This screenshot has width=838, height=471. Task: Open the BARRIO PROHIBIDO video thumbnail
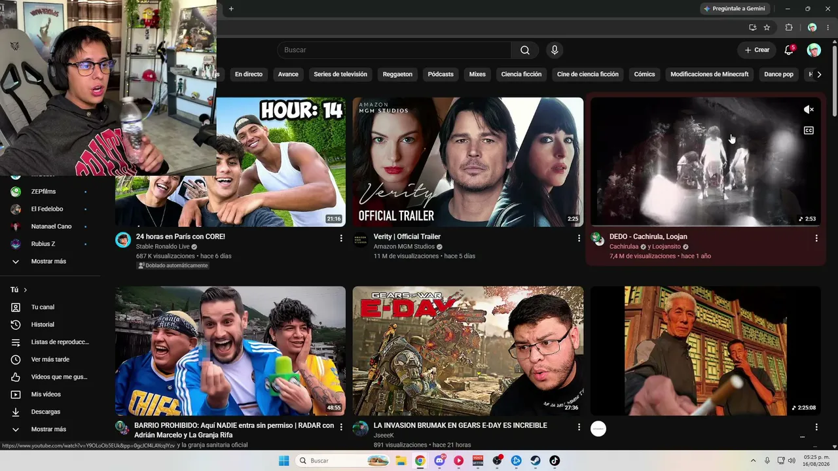(230, 351)
